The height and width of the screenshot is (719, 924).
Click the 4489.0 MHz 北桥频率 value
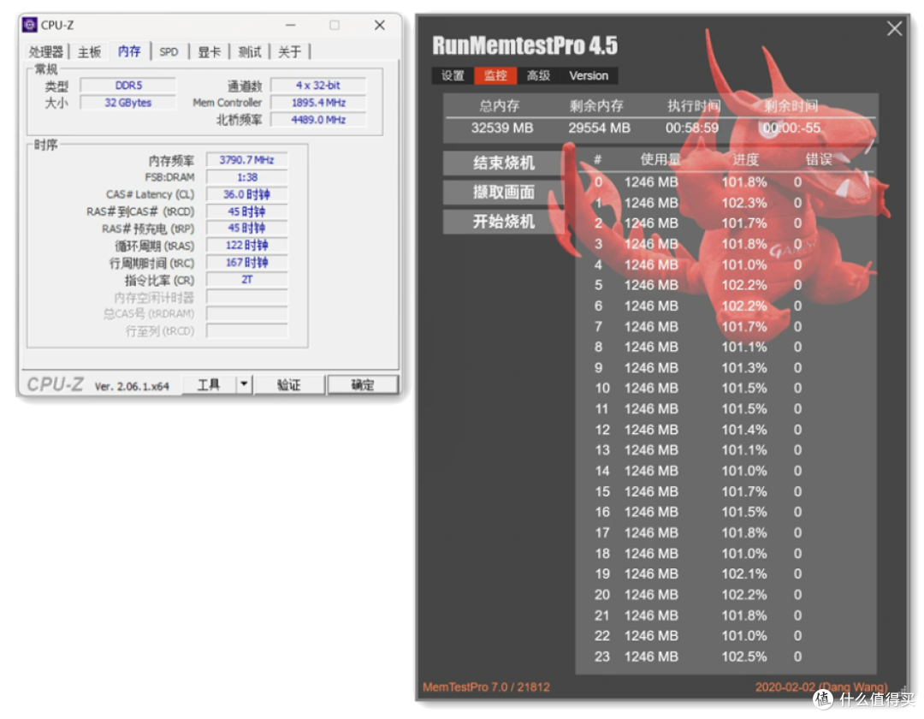[x=318, y=120]
